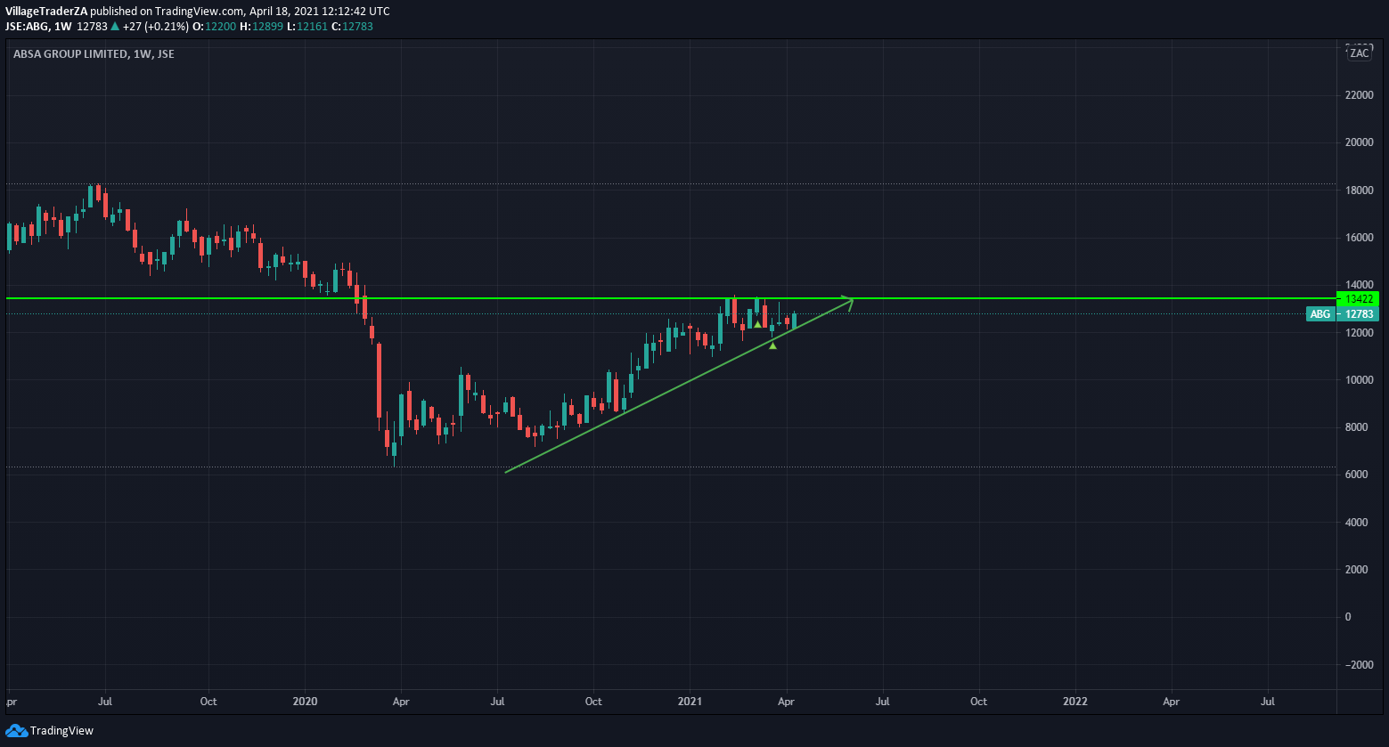1389x747 pixels.
Task: Select the ABG symbol tag on the price axis
Action: tap(1320, 314)
